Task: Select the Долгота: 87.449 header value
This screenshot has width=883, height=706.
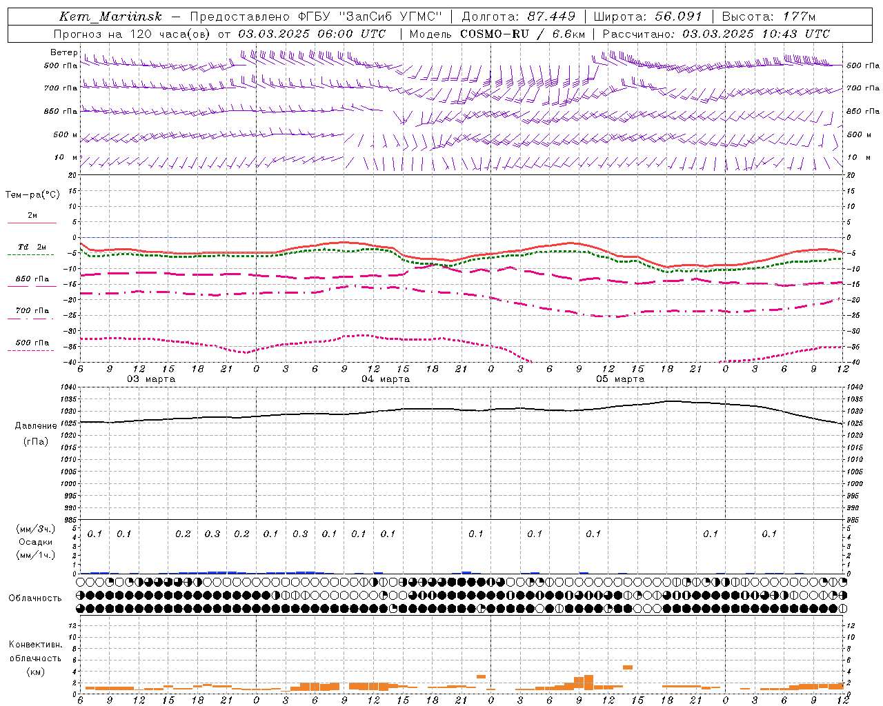Action: 518,17
